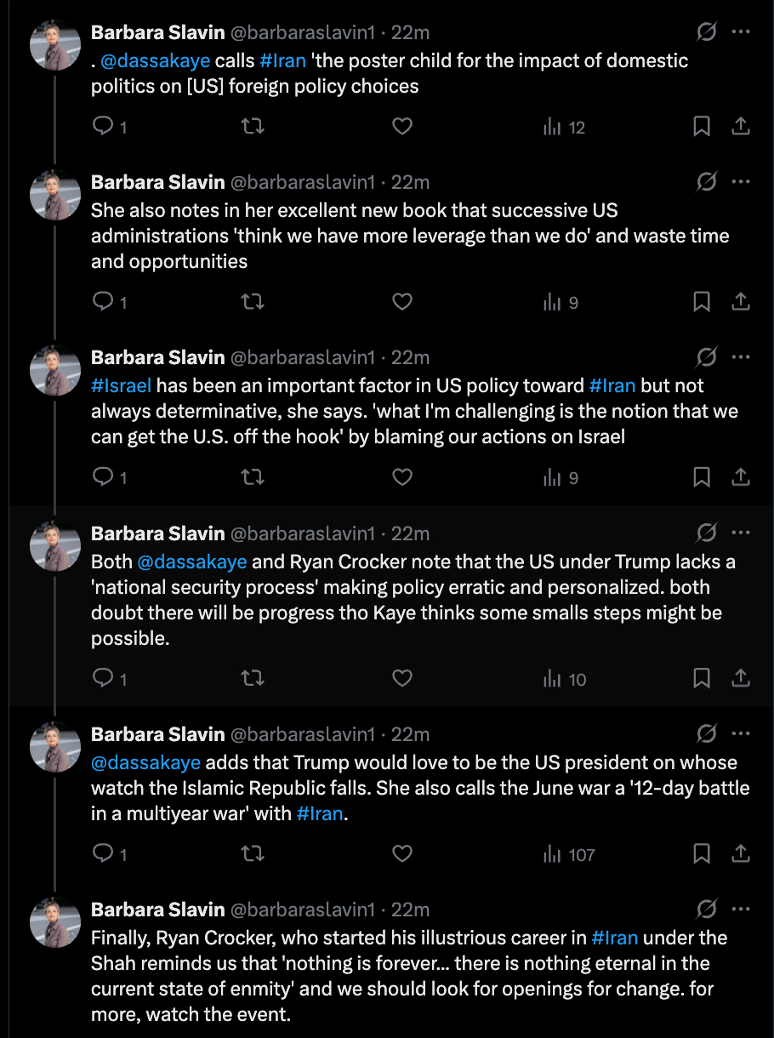
Task: Open #Israel hashtag link
Action: 122,385
